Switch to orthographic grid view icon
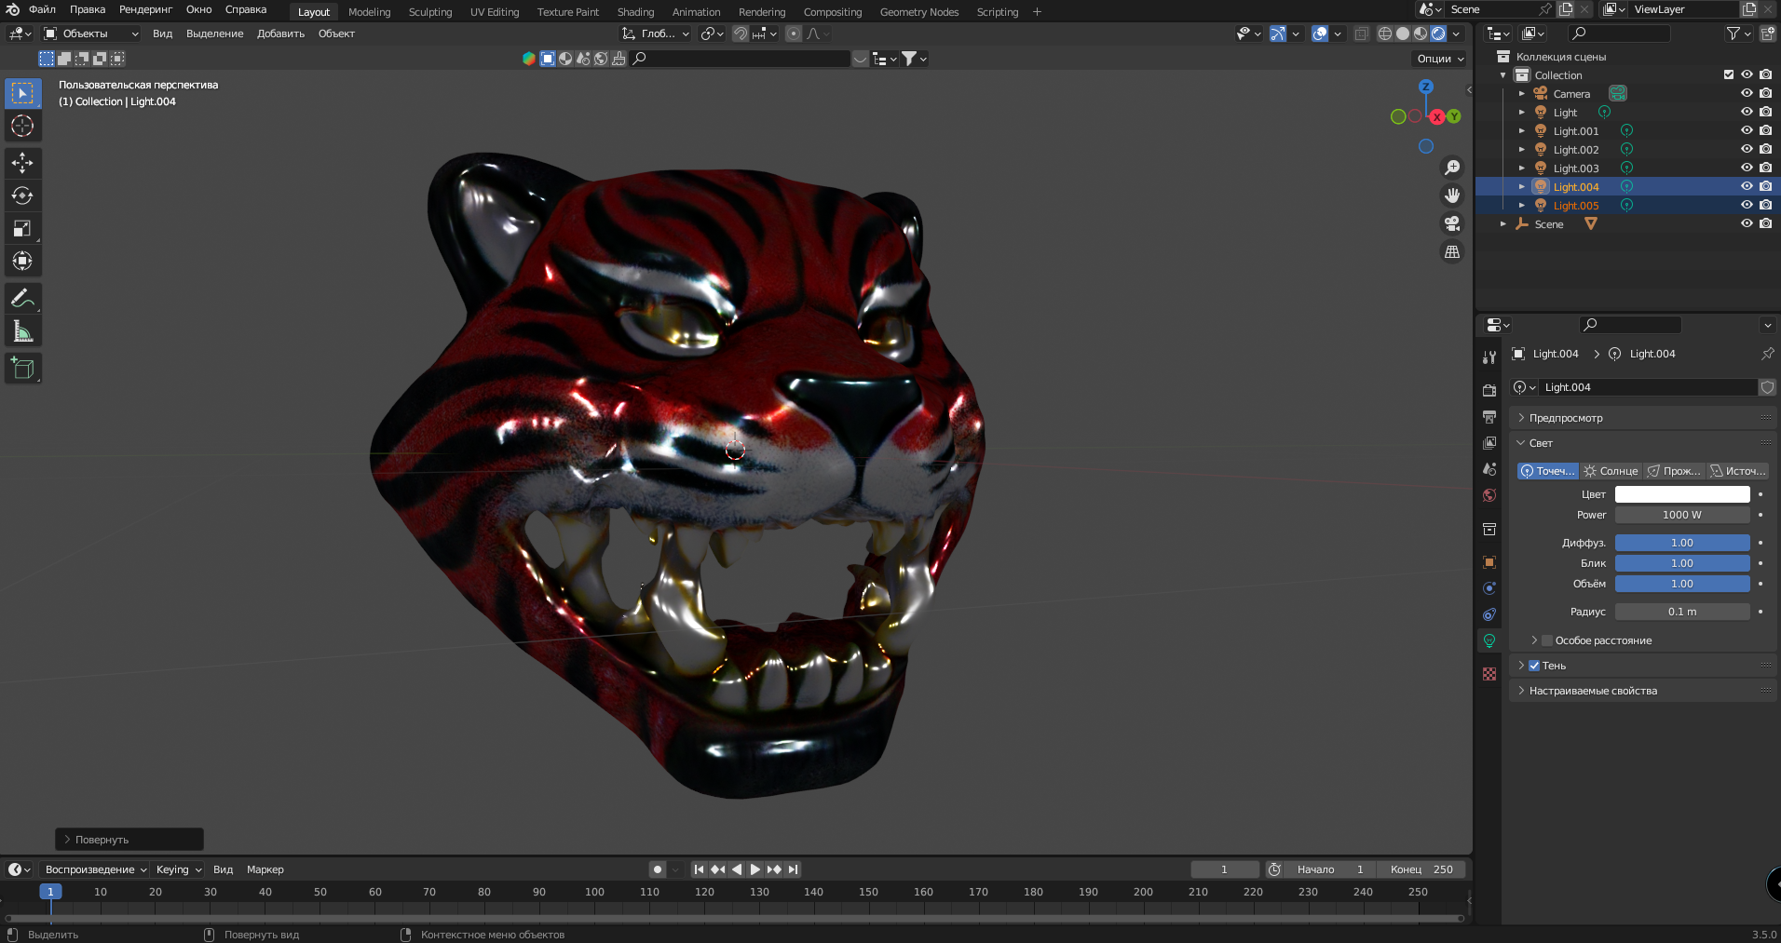 coord(1451,252)
